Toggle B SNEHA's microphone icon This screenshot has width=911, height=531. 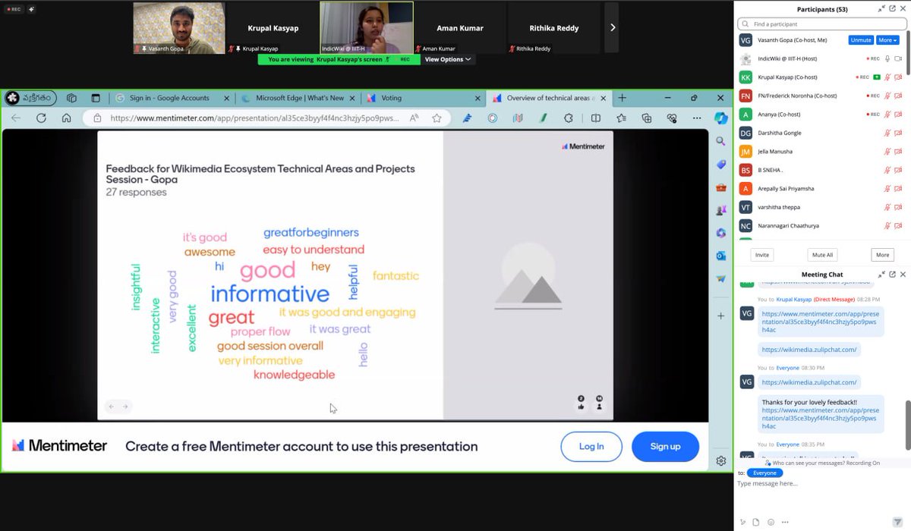[887, 170]
